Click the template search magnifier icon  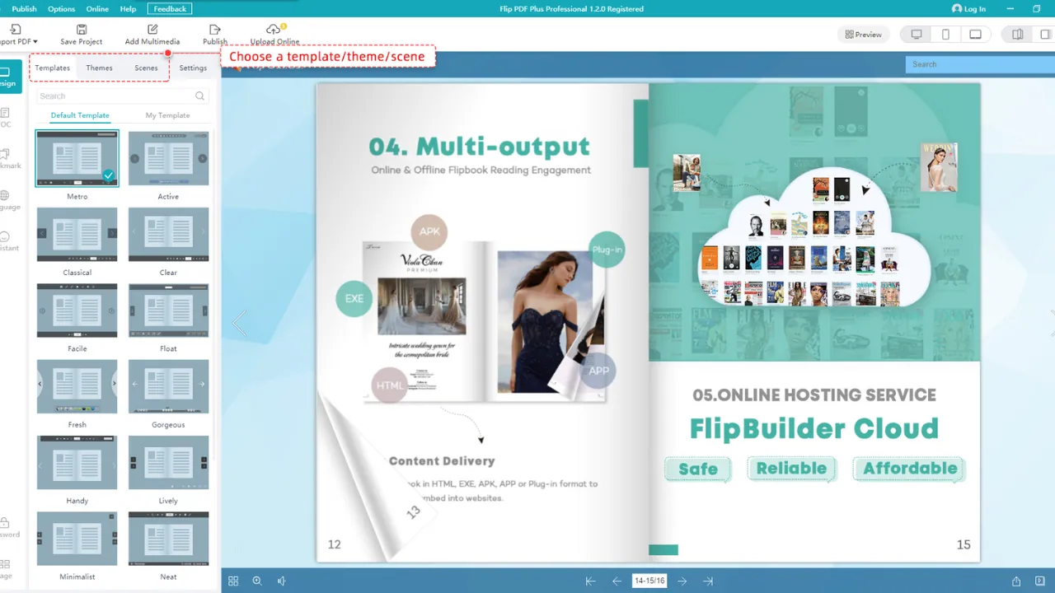[x=199, y=96]
